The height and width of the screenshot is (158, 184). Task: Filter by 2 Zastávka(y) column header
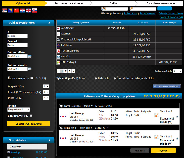tap(169, 23)
